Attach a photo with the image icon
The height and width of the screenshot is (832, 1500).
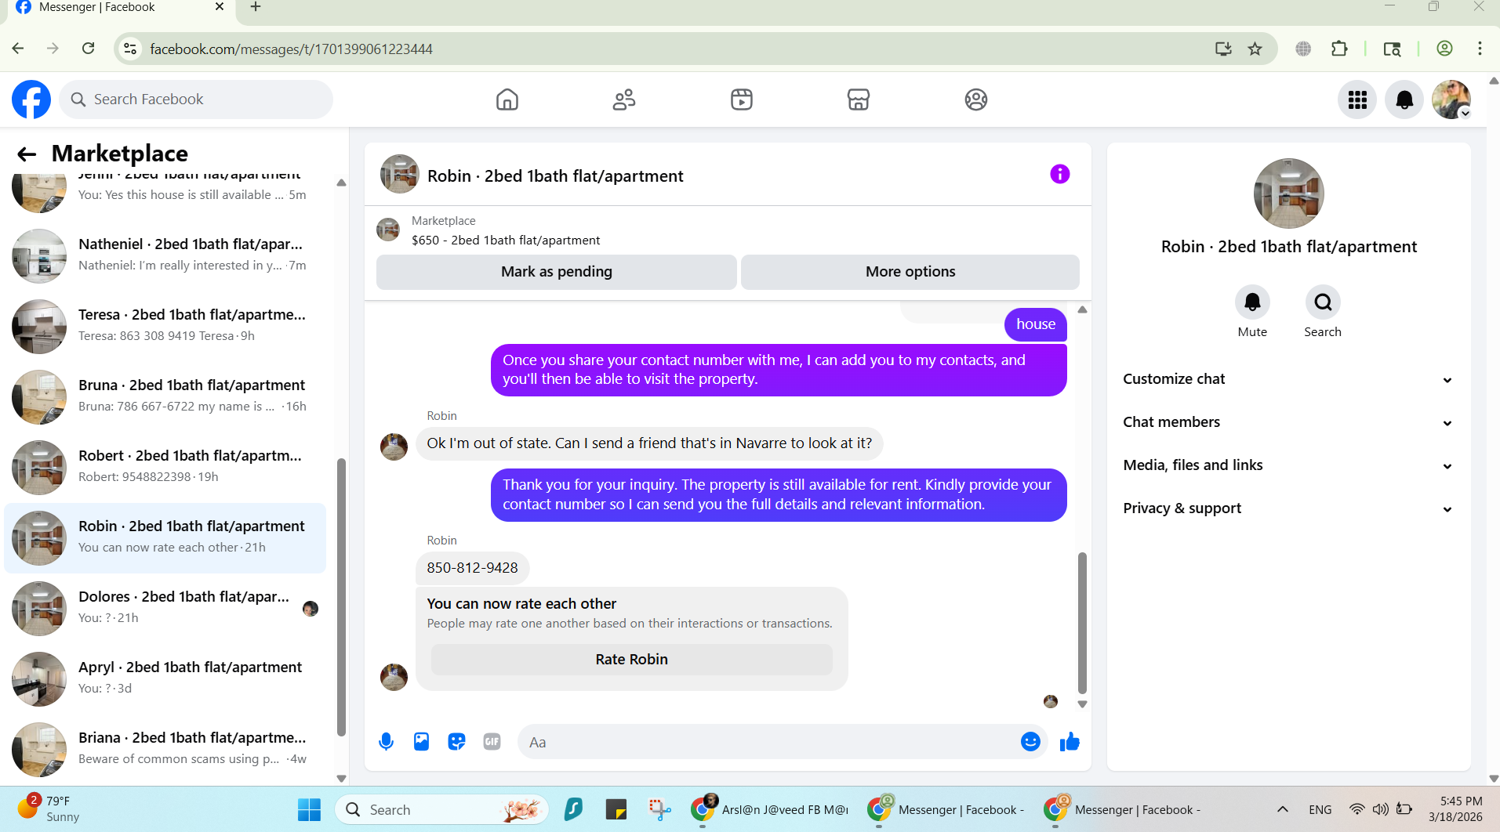(421, 742)
